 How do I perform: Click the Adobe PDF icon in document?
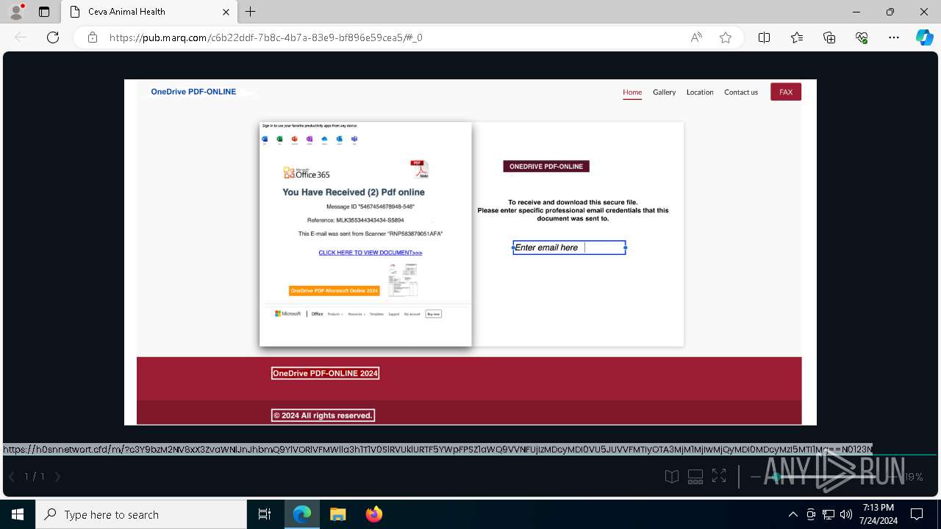[x=420, y=169]
